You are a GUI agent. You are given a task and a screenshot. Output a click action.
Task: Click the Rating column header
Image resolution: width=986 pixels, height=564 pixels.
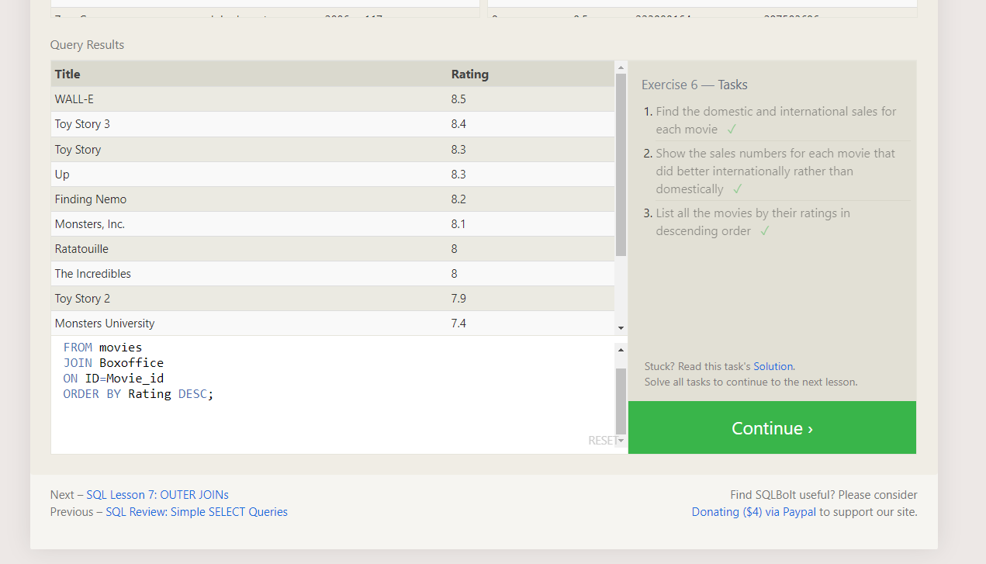coord(470,74)
